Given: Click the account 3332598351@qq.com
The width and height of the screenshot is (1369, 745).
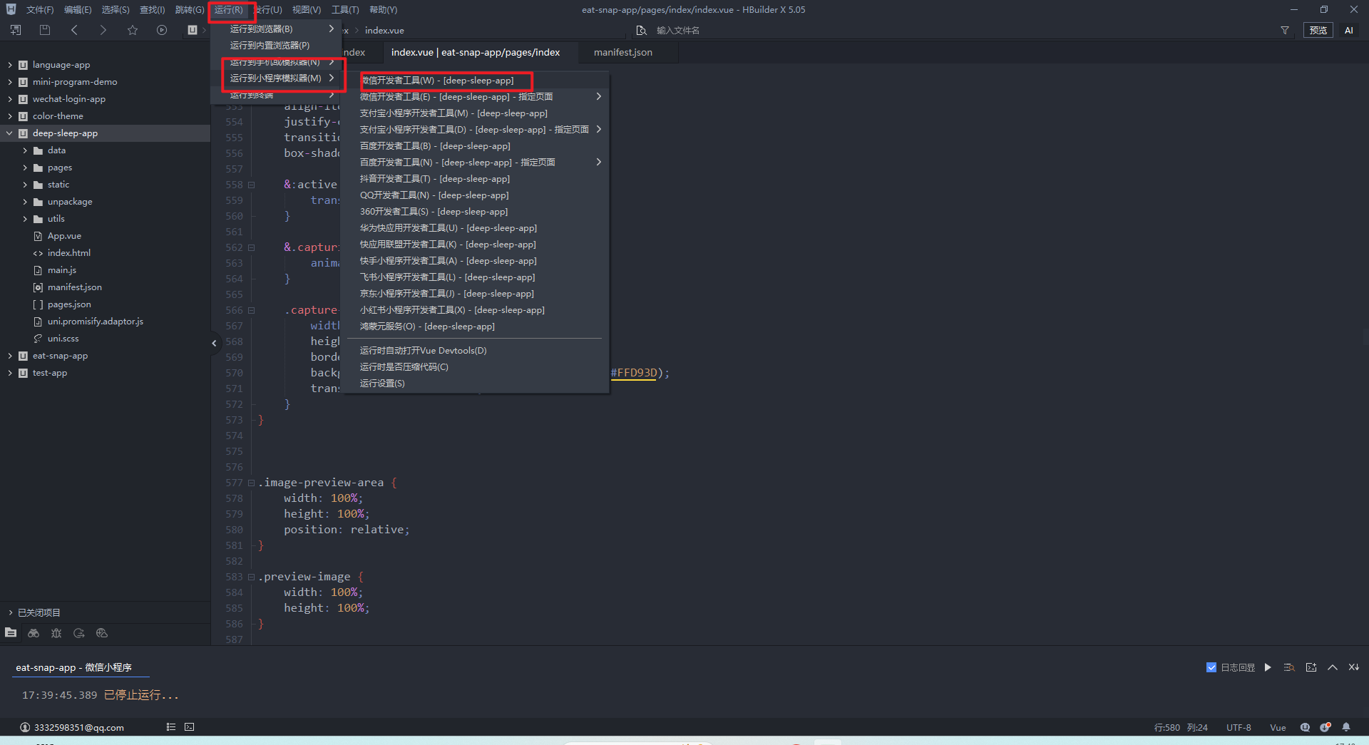Looking at the screenshot, I should 72,727.
